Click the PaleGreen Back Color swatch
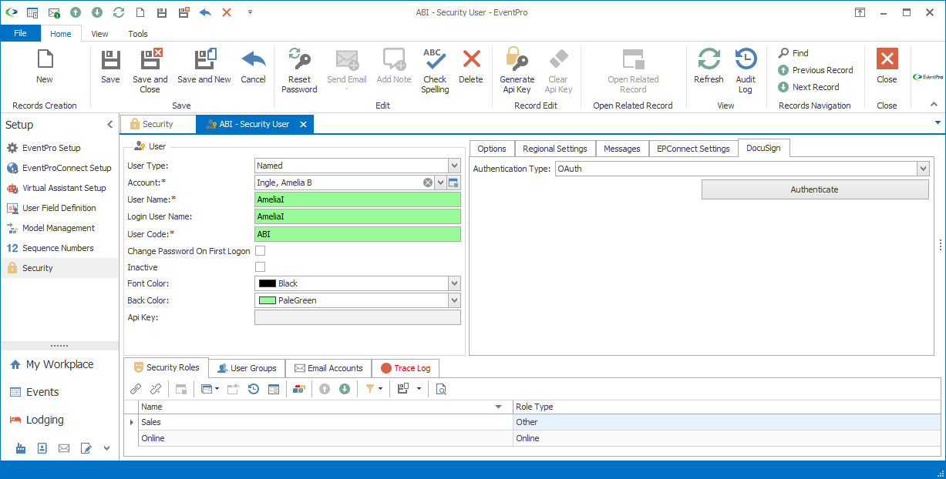This screenshot has width=946, height=479. point(268,300)
